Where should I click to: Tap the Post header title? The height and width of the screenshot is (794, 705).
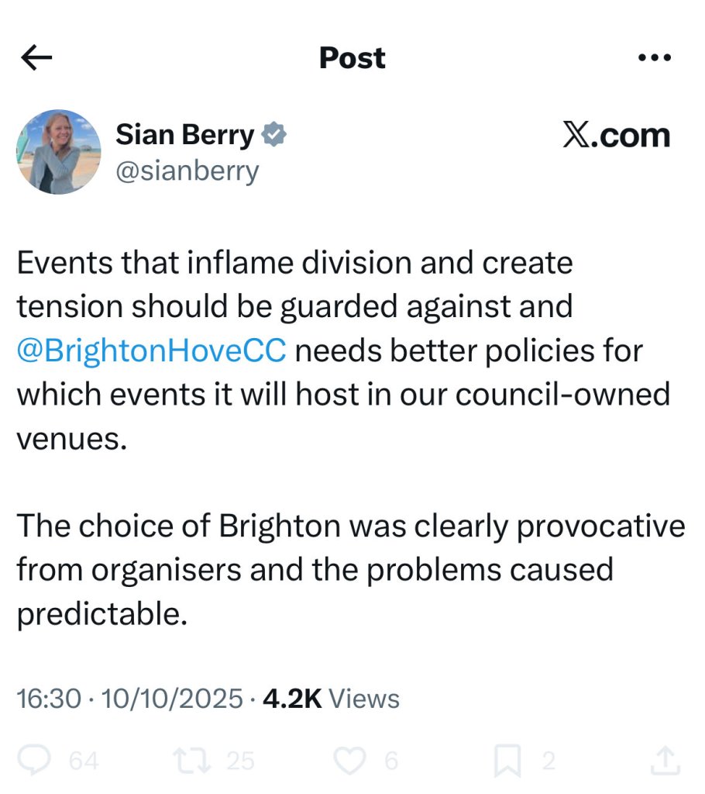[352, 58]
